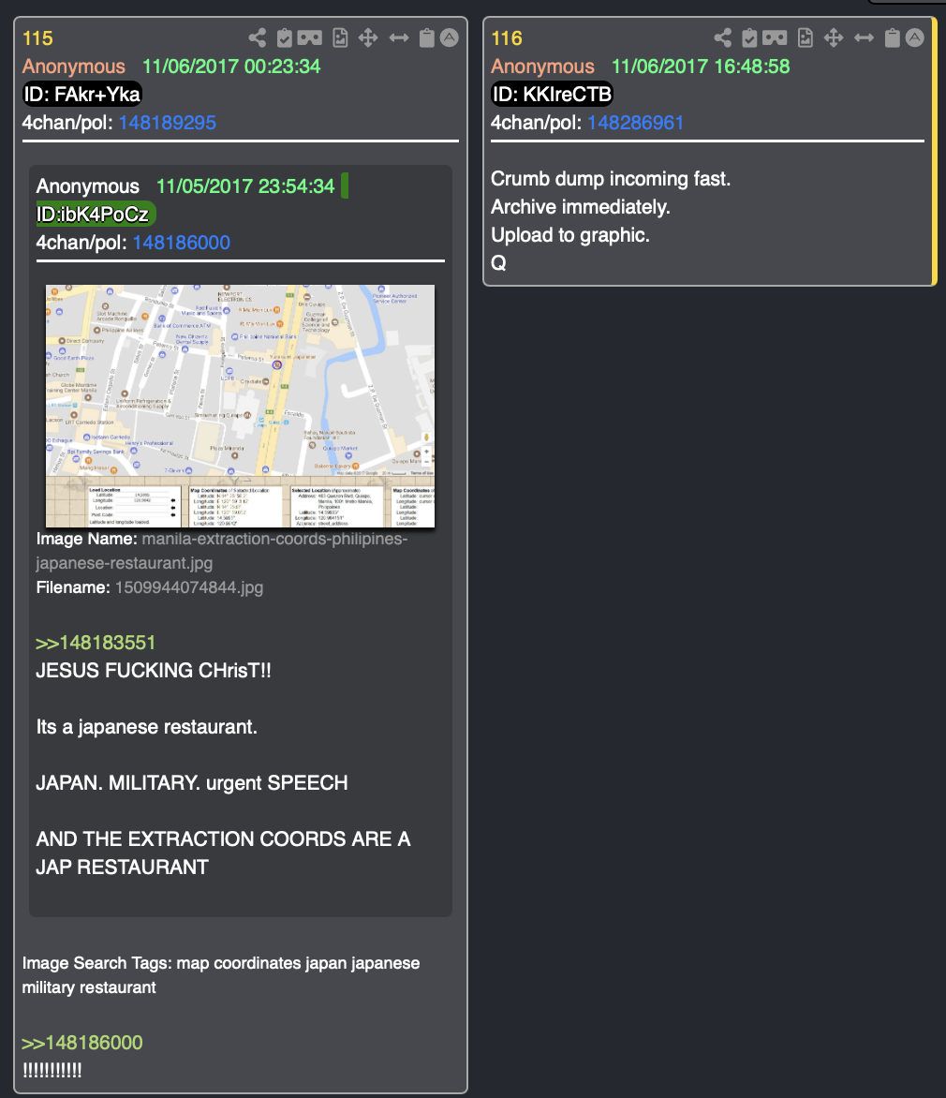Click the clipboard-check icon on post 115
The height and width of the screenshot is (1098, 946).
[x=284, y=37]
